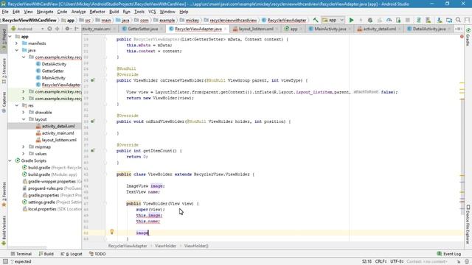Open the Device File Explorer side tab
The height and width of the screenshot is (265, 472).
pyautogui.click(x=468, y=224)
